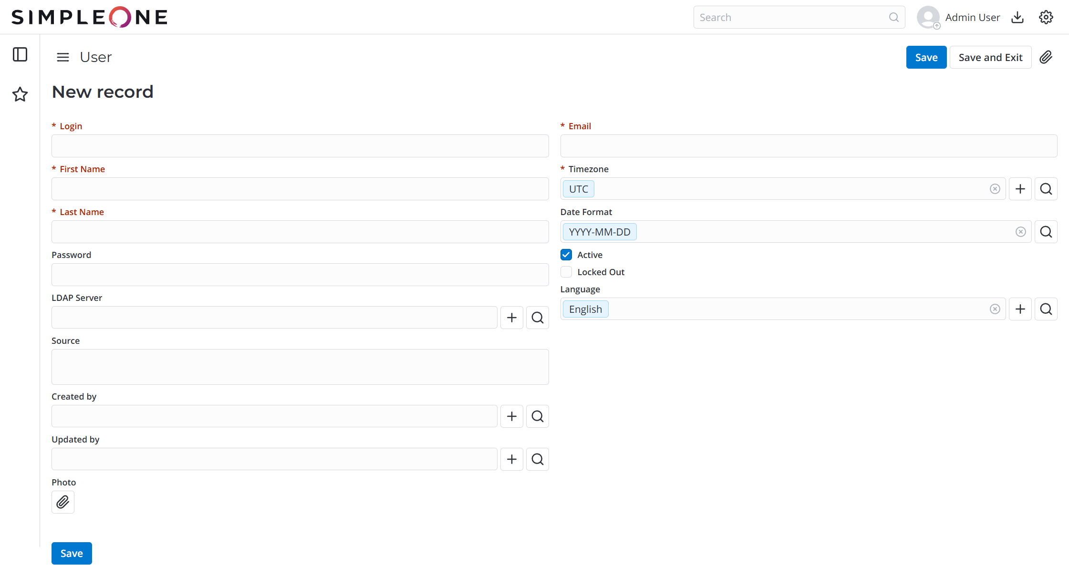Clear the UTC timezone tag
Screen dimensions: 1069x587
pyautogui.click(x=995, y=188)
